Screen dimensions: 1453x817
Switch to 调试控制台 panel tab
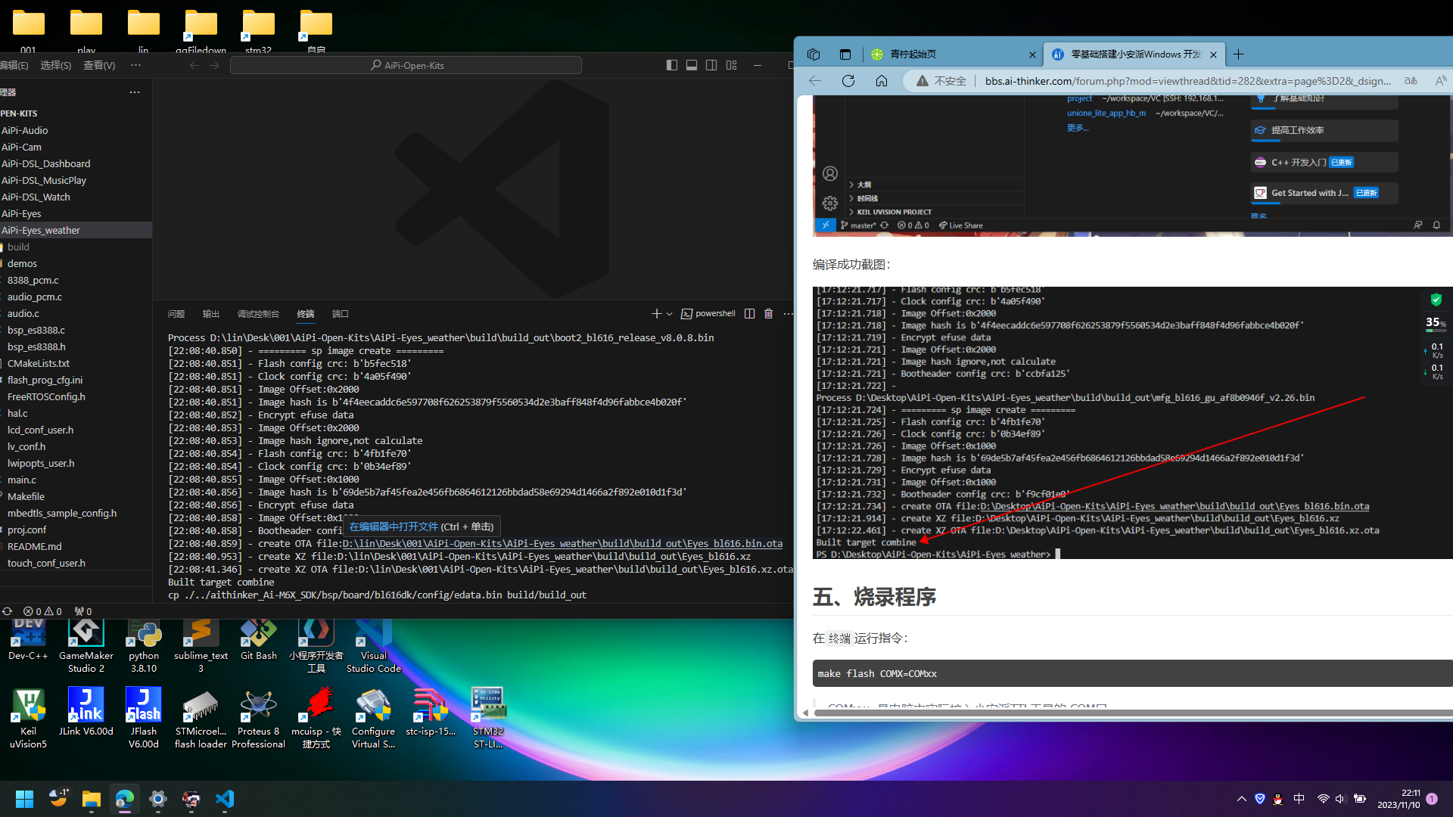pos(258,313)
